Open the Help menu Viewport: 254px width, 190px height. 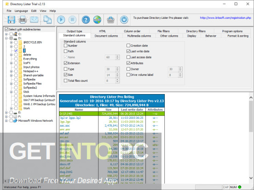(x=52, y=11)
